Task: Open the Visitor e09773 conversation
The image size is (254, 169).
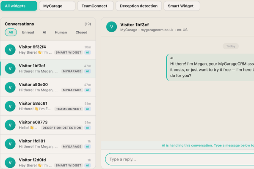Action: 48,125
